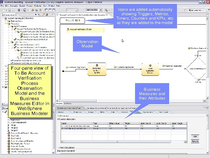
Task: Click the first pane-layout toolbar icon
Action: 46,10
